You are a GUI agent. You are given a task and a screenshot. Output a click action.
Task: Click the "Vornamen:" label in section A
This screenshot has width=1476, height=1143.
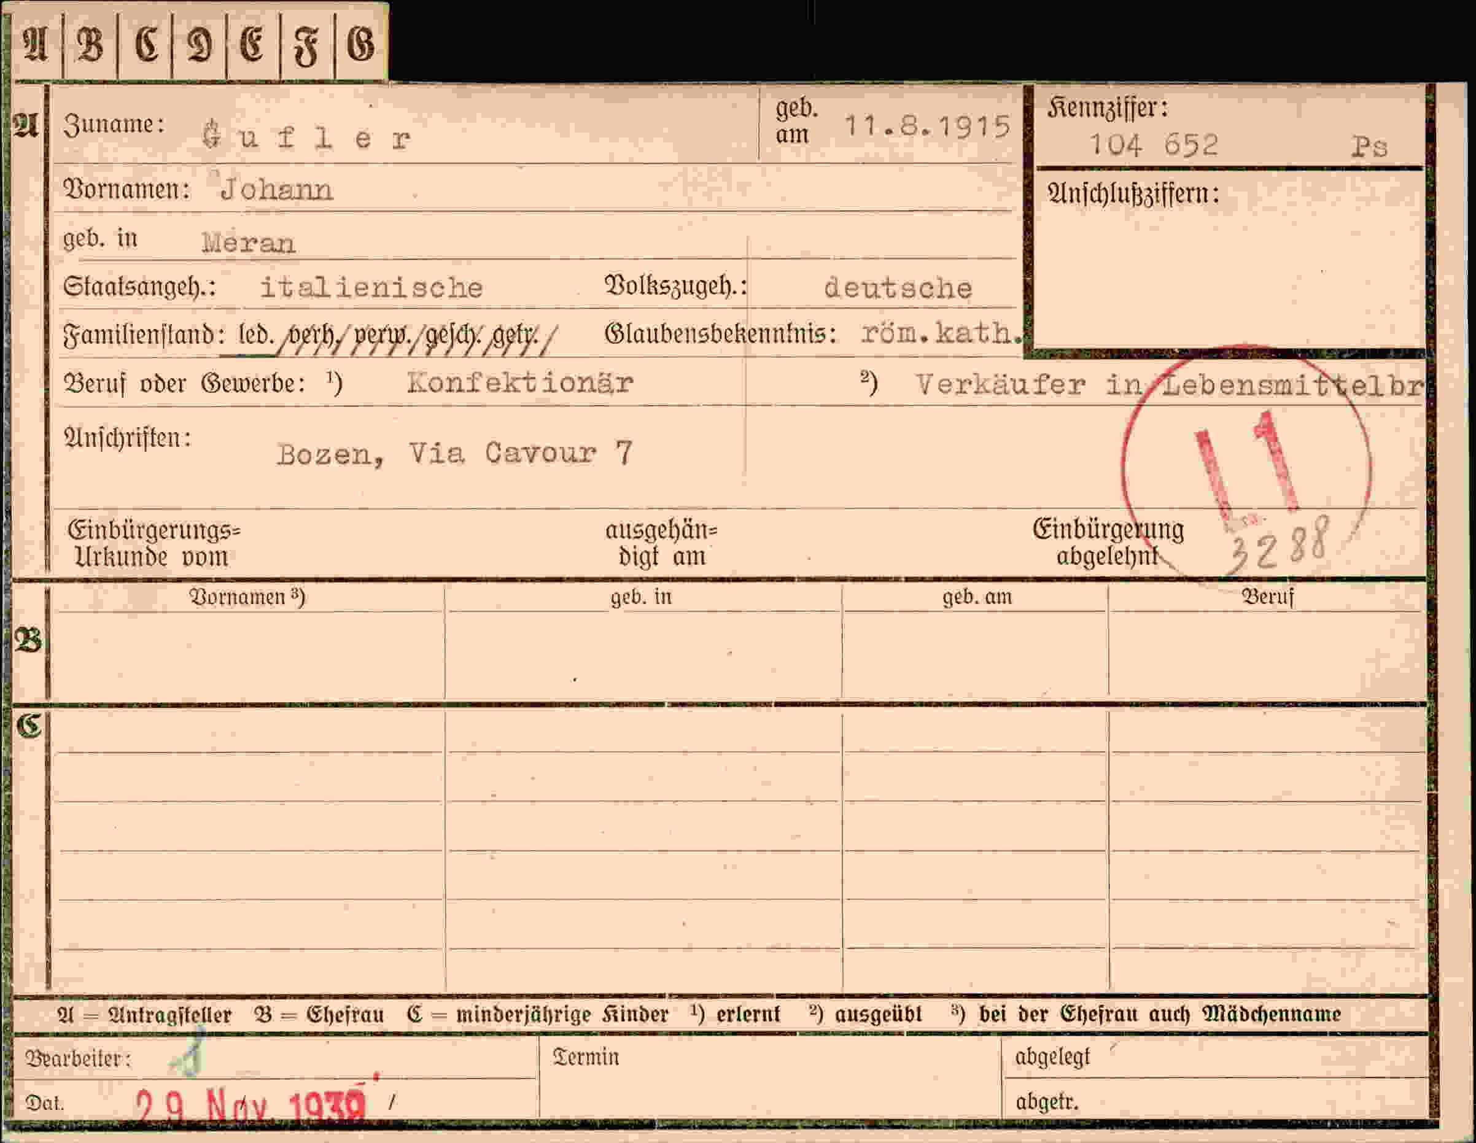tap(126, 190)
